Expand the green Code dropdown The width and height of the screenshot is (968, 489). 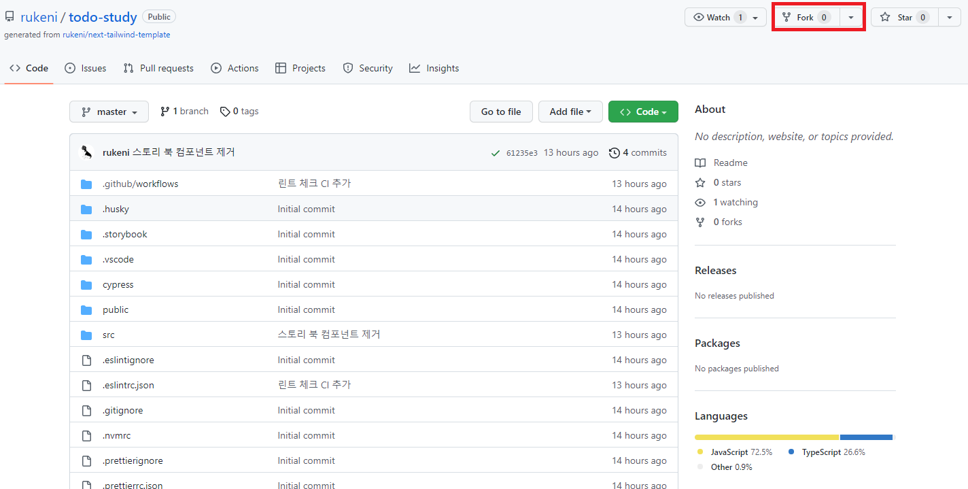click(643, 112)
